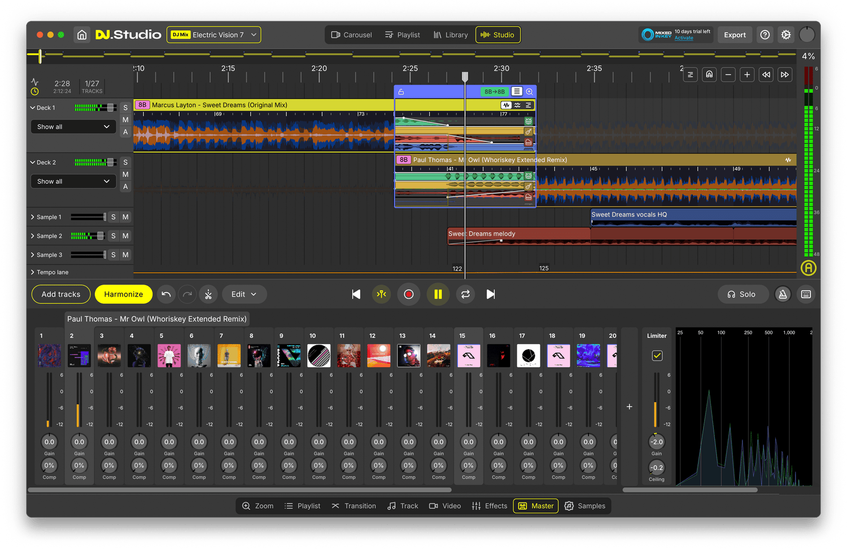847x549 pixels.
Task: Click the home icon beside DJ.Studio logo
Action: click(82, 35)
